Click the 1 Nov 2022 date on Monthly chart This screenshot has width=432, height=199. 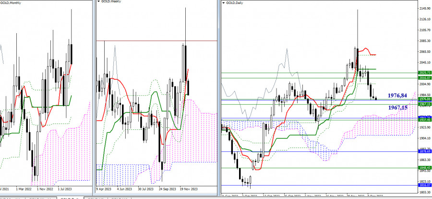(x=44, y=189)
